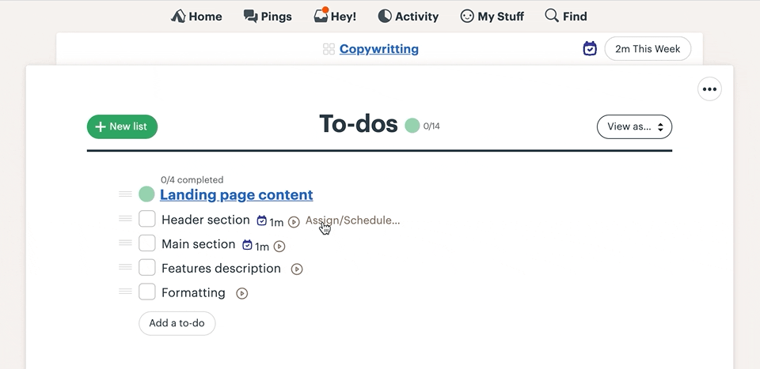Check off Main section to-do

pyautogui.click(x=147, y=243)
